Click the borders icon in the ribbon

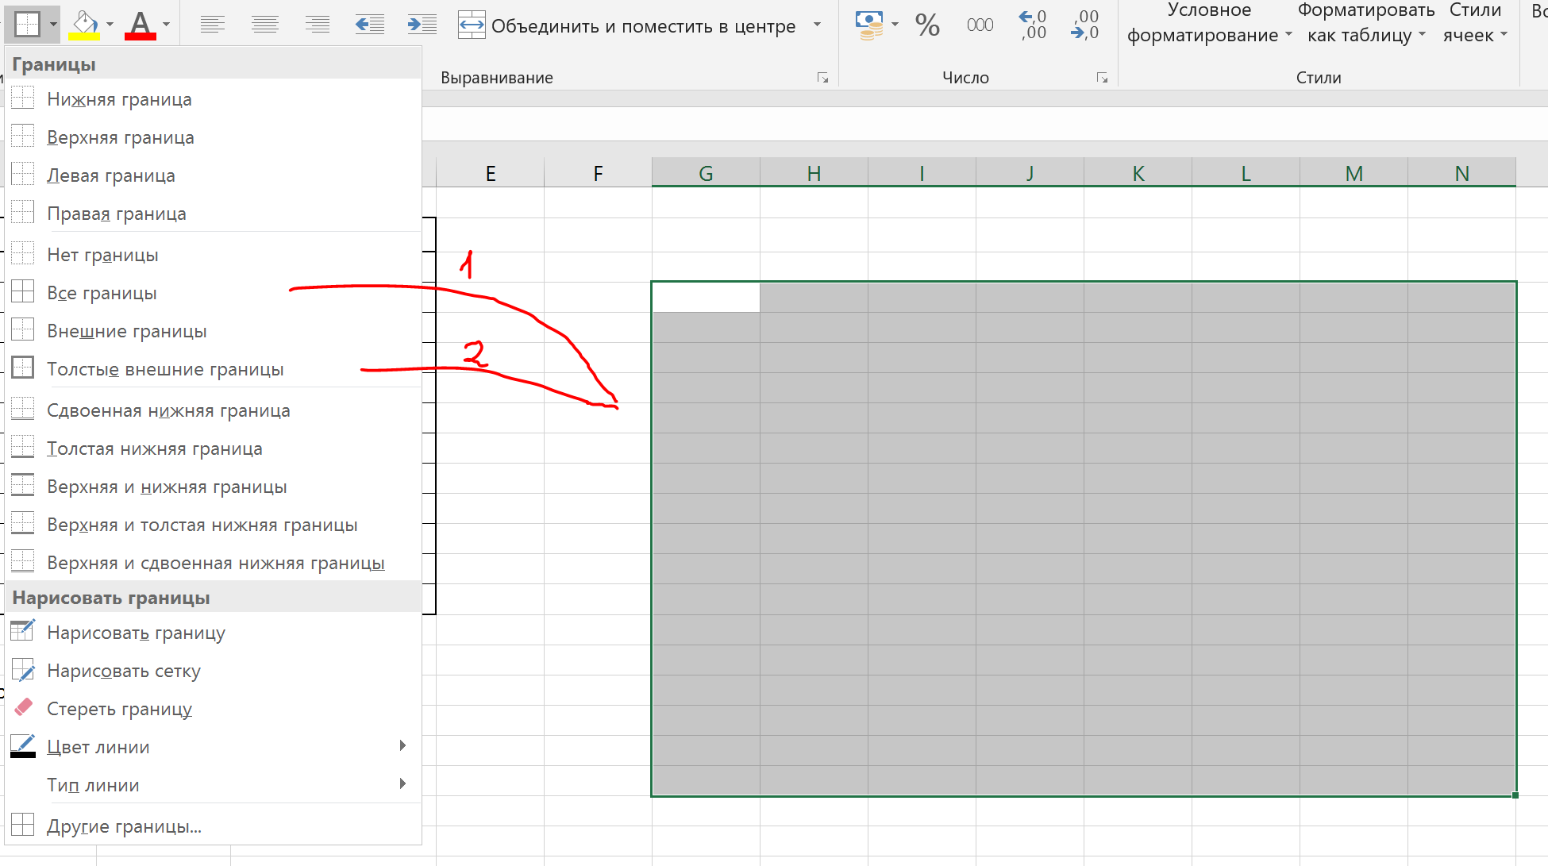point(26,25)
